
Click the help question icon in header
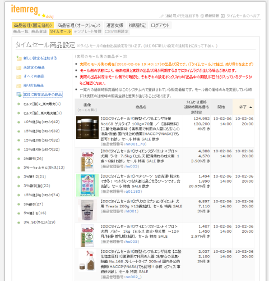pyautogui.click(x=222, y=16)
